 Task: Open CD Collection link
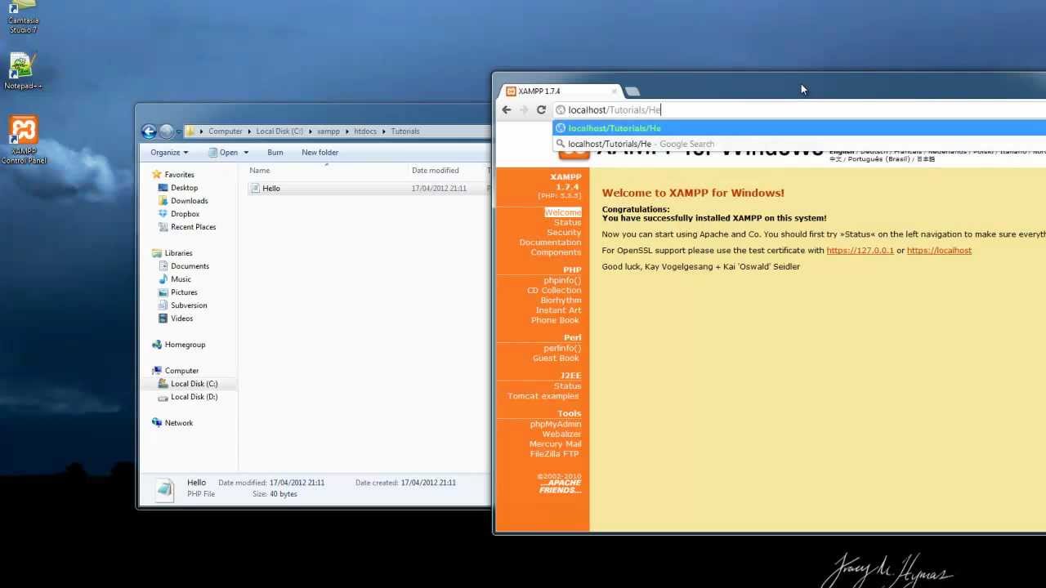click(x=554, y=291)
